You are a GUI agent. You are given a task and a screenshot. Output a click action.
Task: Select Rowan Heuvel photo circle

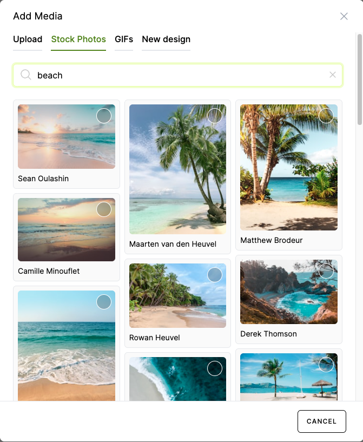[215, 275]
